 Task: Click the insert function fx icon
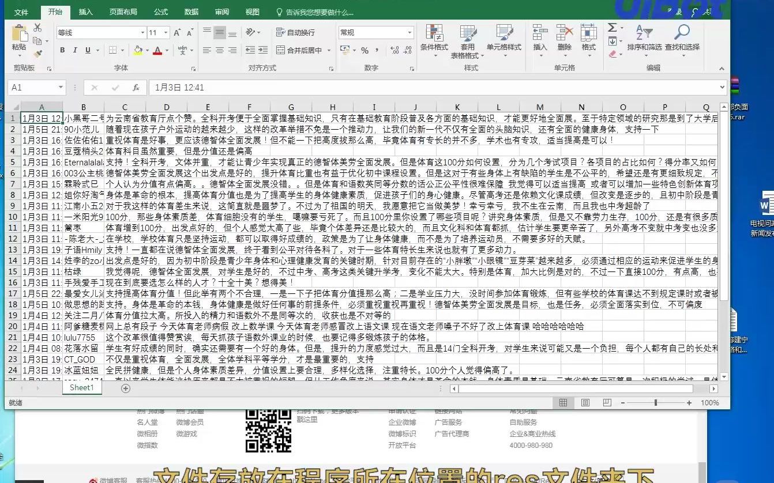tap(136, 88)
